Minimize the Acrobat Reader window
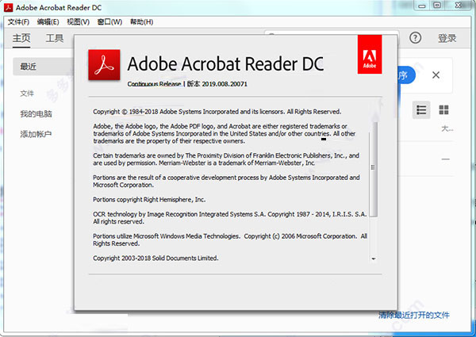 422,6
